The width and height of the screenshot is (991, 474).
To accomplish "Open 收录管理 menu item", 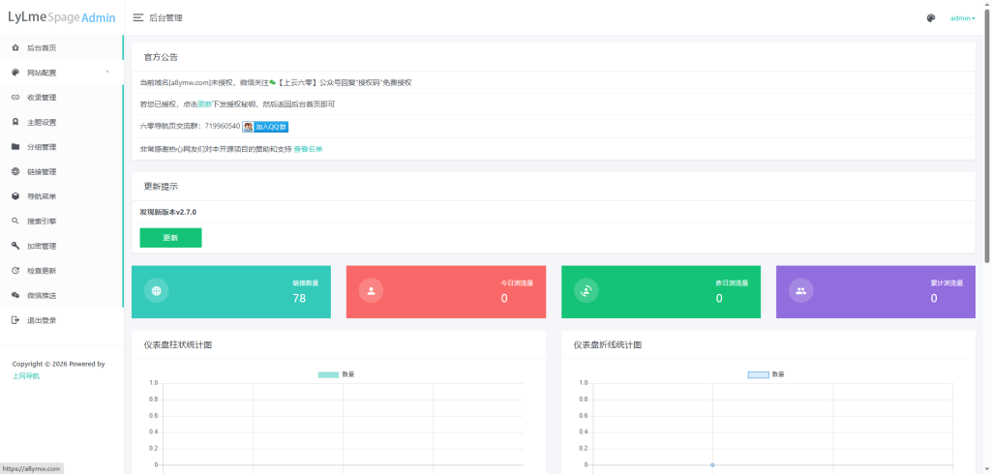I will click(61, 98).
